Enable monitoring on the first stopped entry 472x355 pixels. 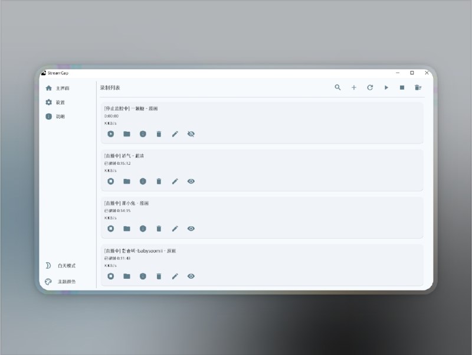click(191, 134)
